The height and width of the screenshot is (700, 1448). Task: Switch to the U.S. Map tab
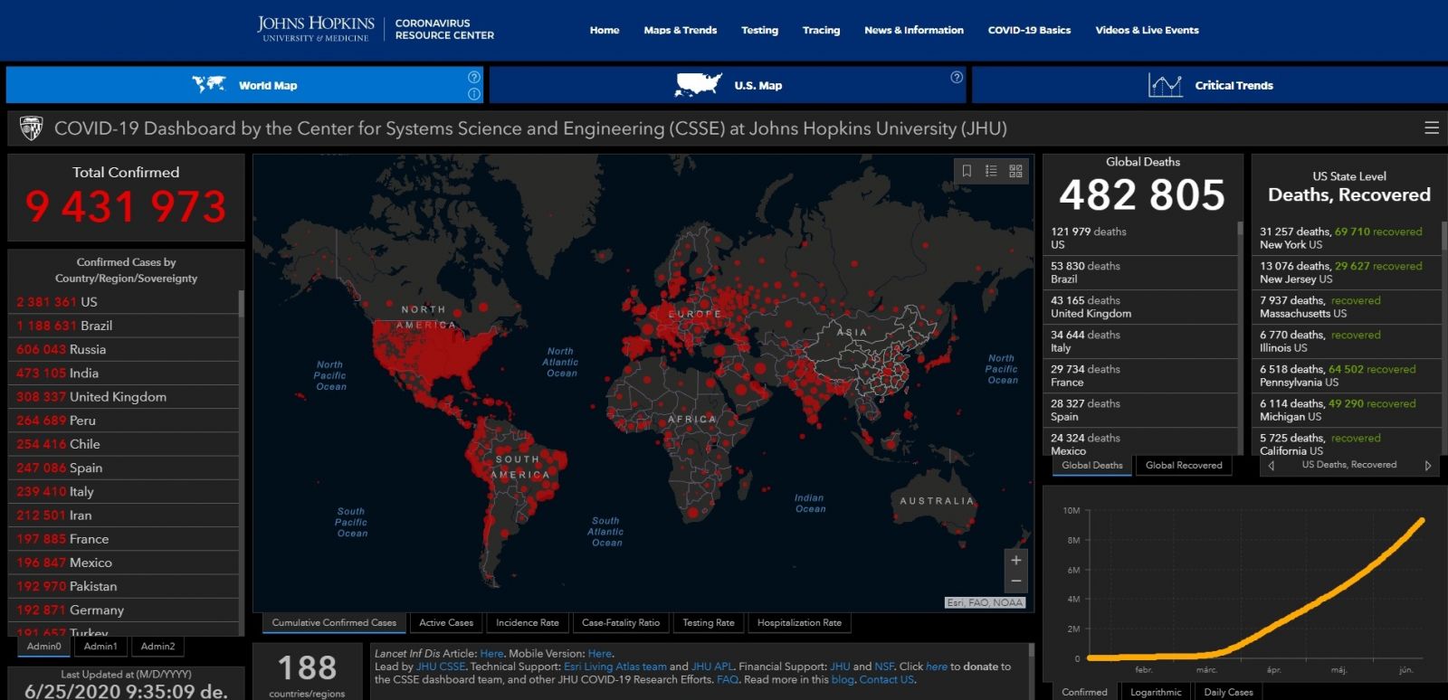click(x=728, y=85)
